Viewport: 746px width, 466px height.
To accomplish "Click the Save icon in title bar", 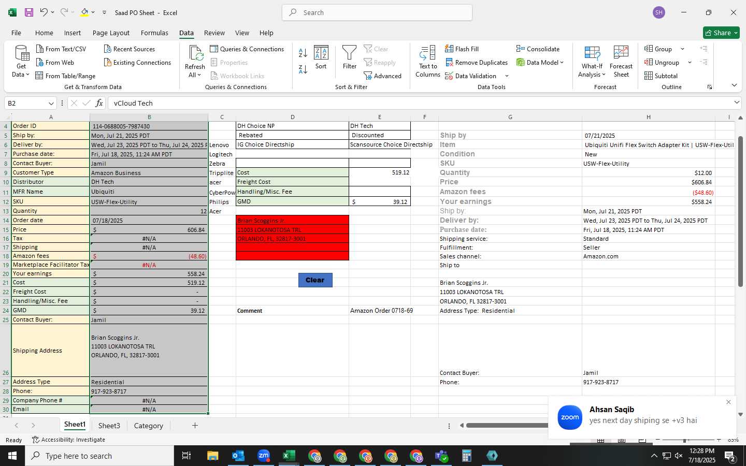I will tap(29, 12).
